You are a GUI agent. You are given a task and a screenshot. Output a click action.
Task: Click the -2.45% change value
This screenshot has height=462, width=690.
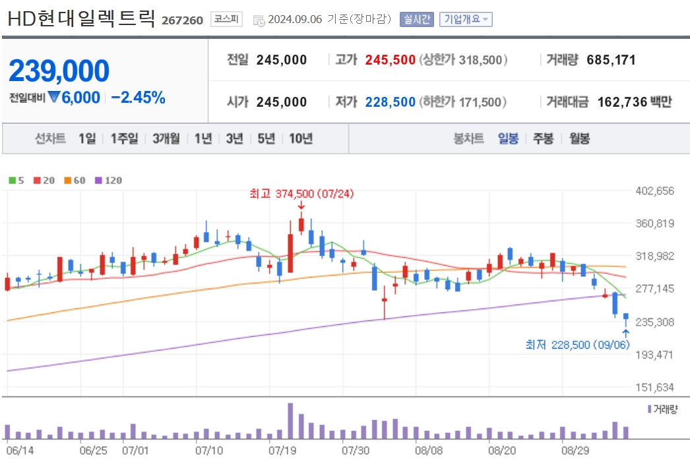[138, 98]
